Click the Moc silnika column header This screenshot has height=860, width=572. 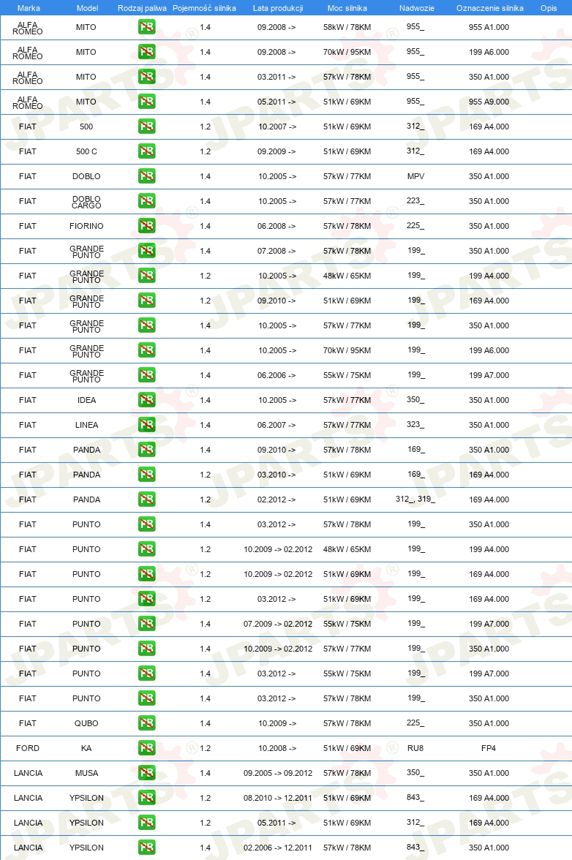pos(347,8)
